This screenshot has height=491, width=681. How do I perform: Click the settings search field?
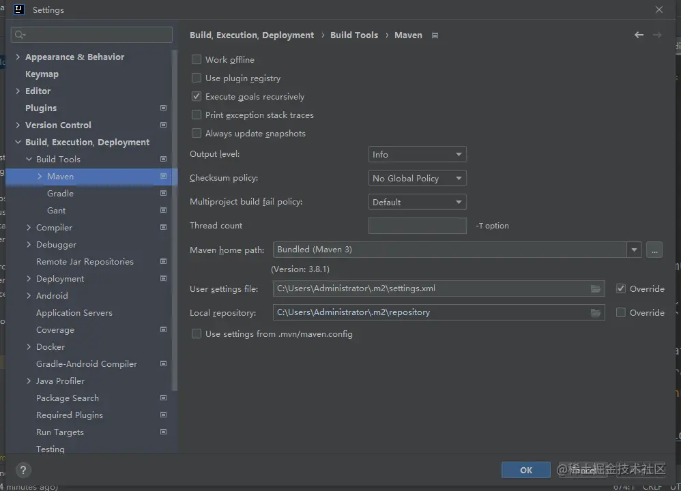91,35
